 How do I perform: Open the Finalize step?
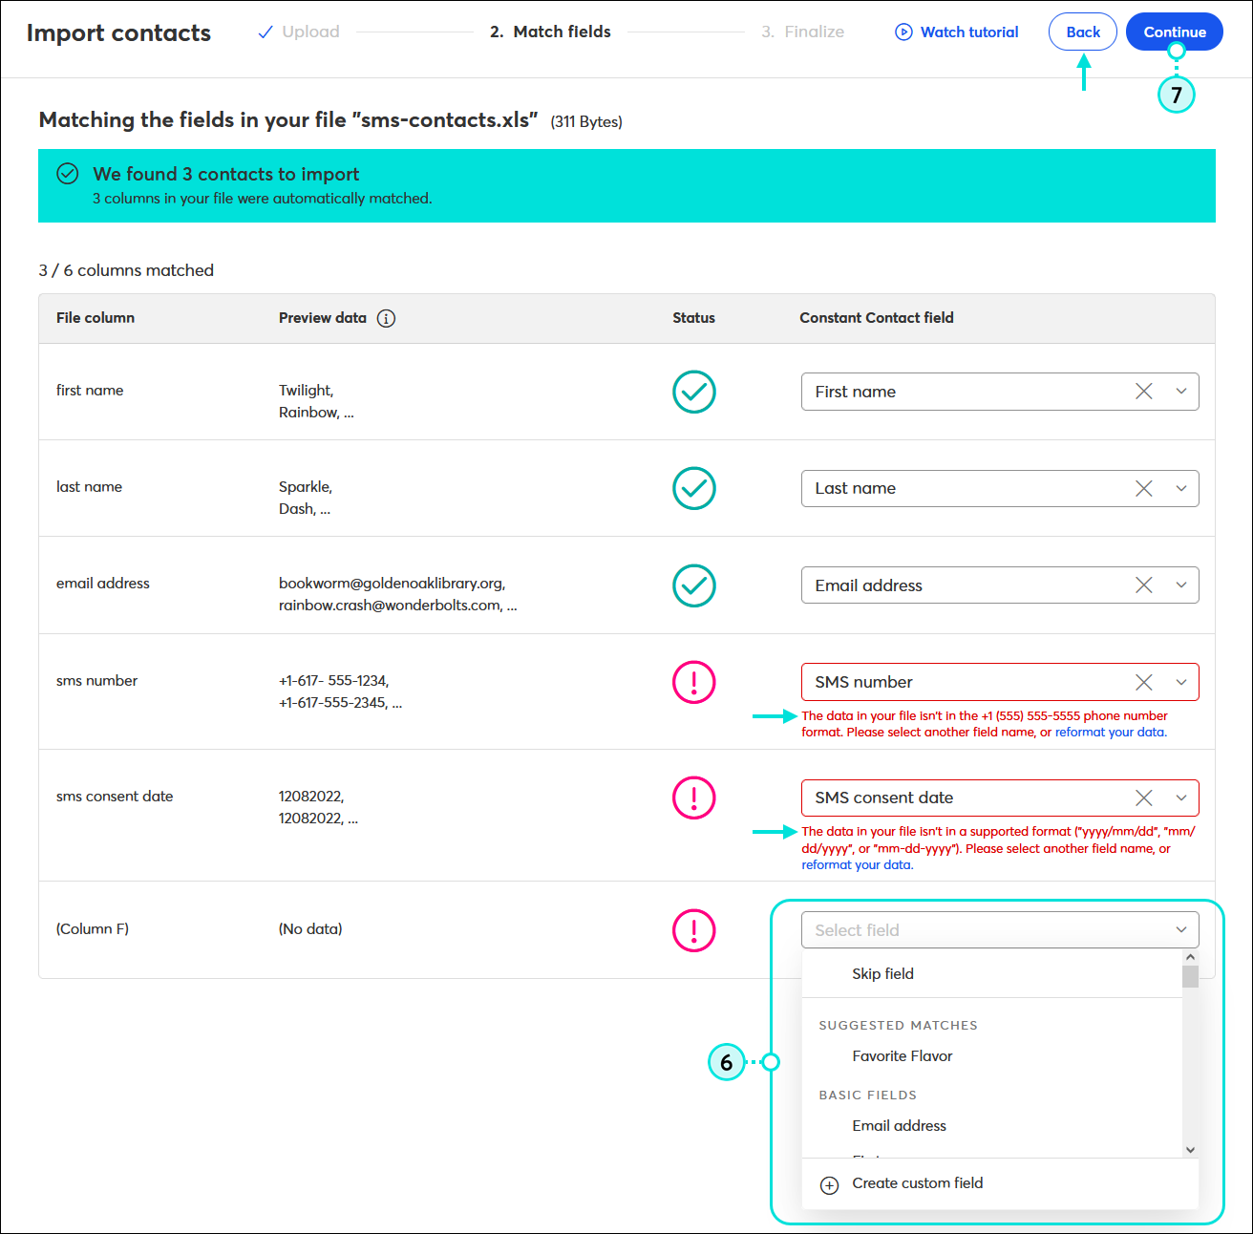point(802,32)
